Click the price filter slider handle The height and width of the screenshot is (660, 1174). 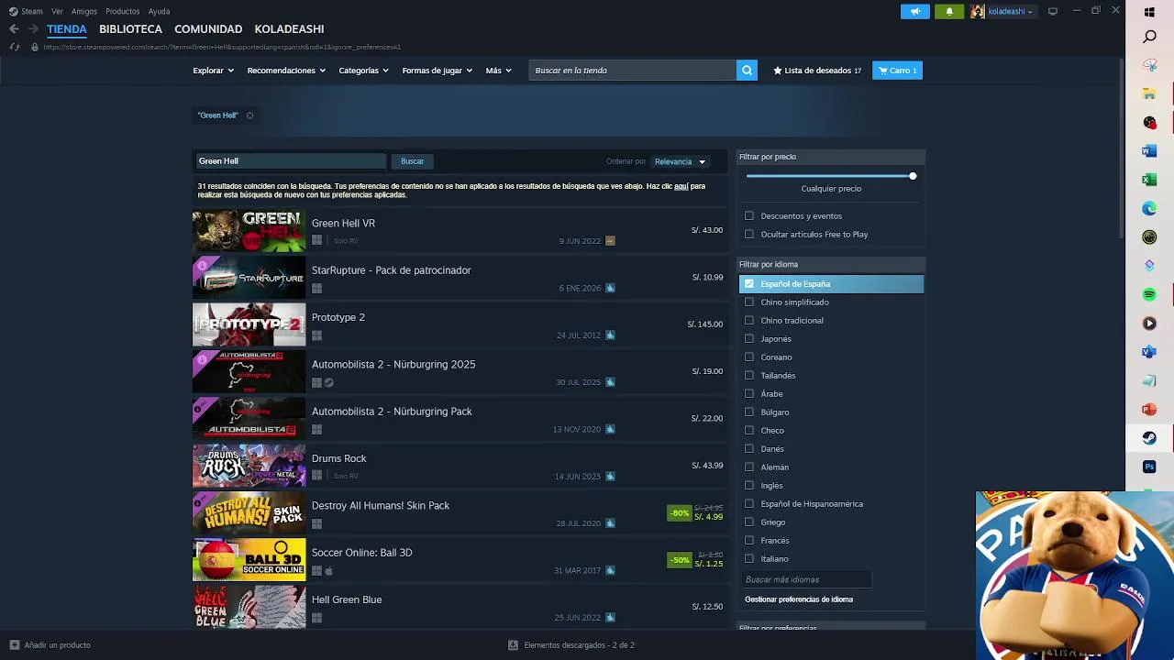coord(913,176)
